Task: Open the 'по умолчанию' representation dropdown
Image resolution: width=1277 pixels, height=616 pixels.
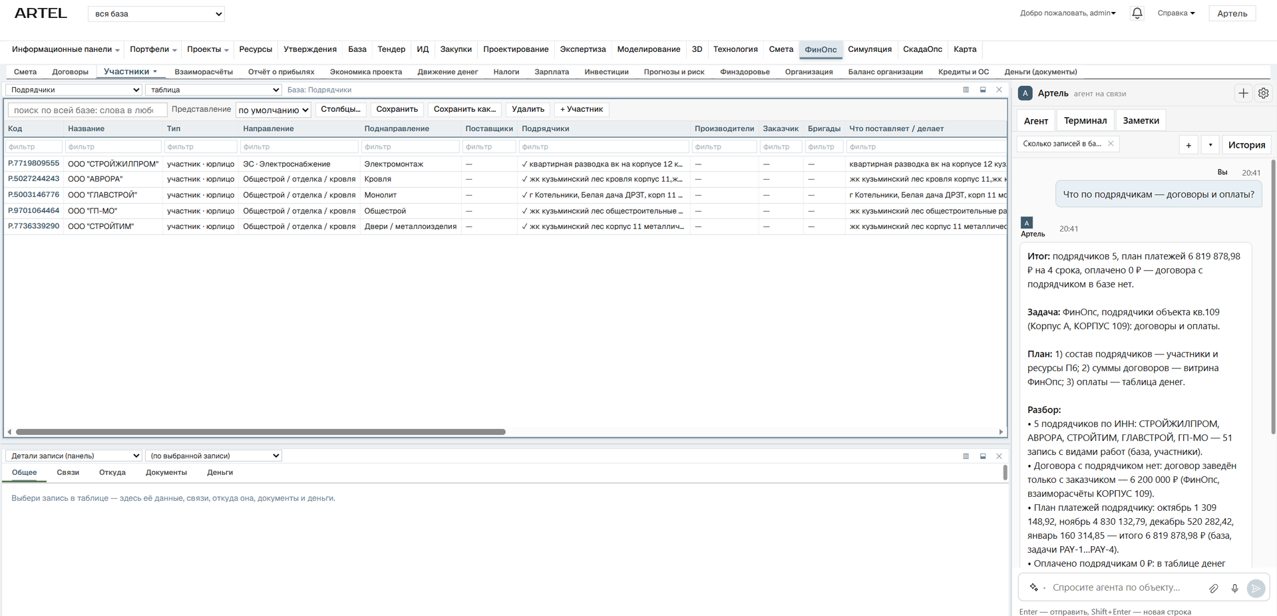Action: click(274, 110)
